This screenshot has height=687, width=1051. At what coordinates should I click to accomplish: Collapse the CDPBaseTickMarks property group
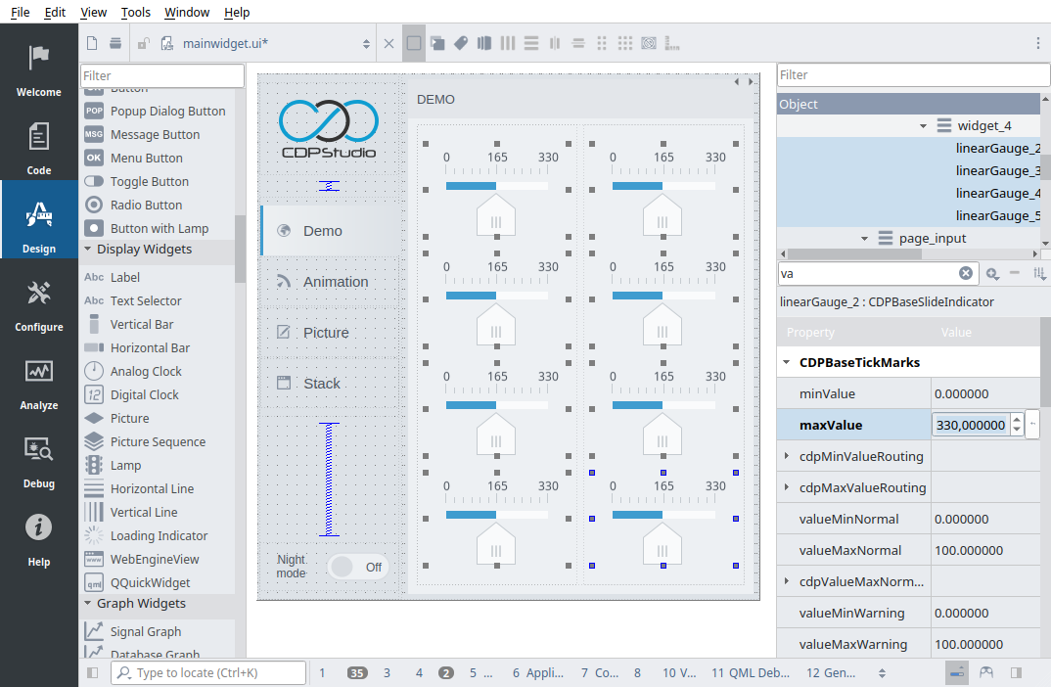(787, 363)
